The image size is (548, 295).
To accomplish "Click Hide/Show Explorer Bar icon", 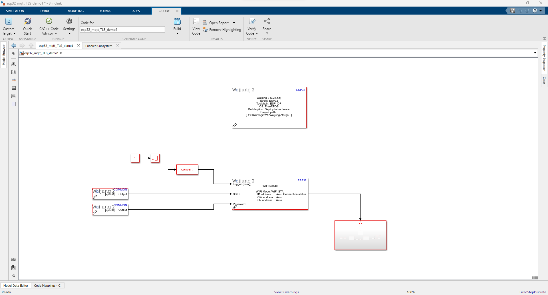I will tap(14, 53).
